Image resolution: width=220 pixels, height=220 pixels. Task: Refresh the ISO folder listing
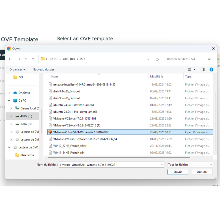[x=157, y=59]
